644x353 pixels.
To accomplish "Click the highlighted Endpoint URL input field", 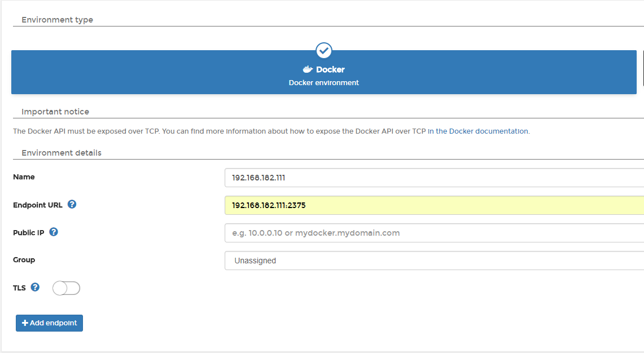I will tap(433, 205).
